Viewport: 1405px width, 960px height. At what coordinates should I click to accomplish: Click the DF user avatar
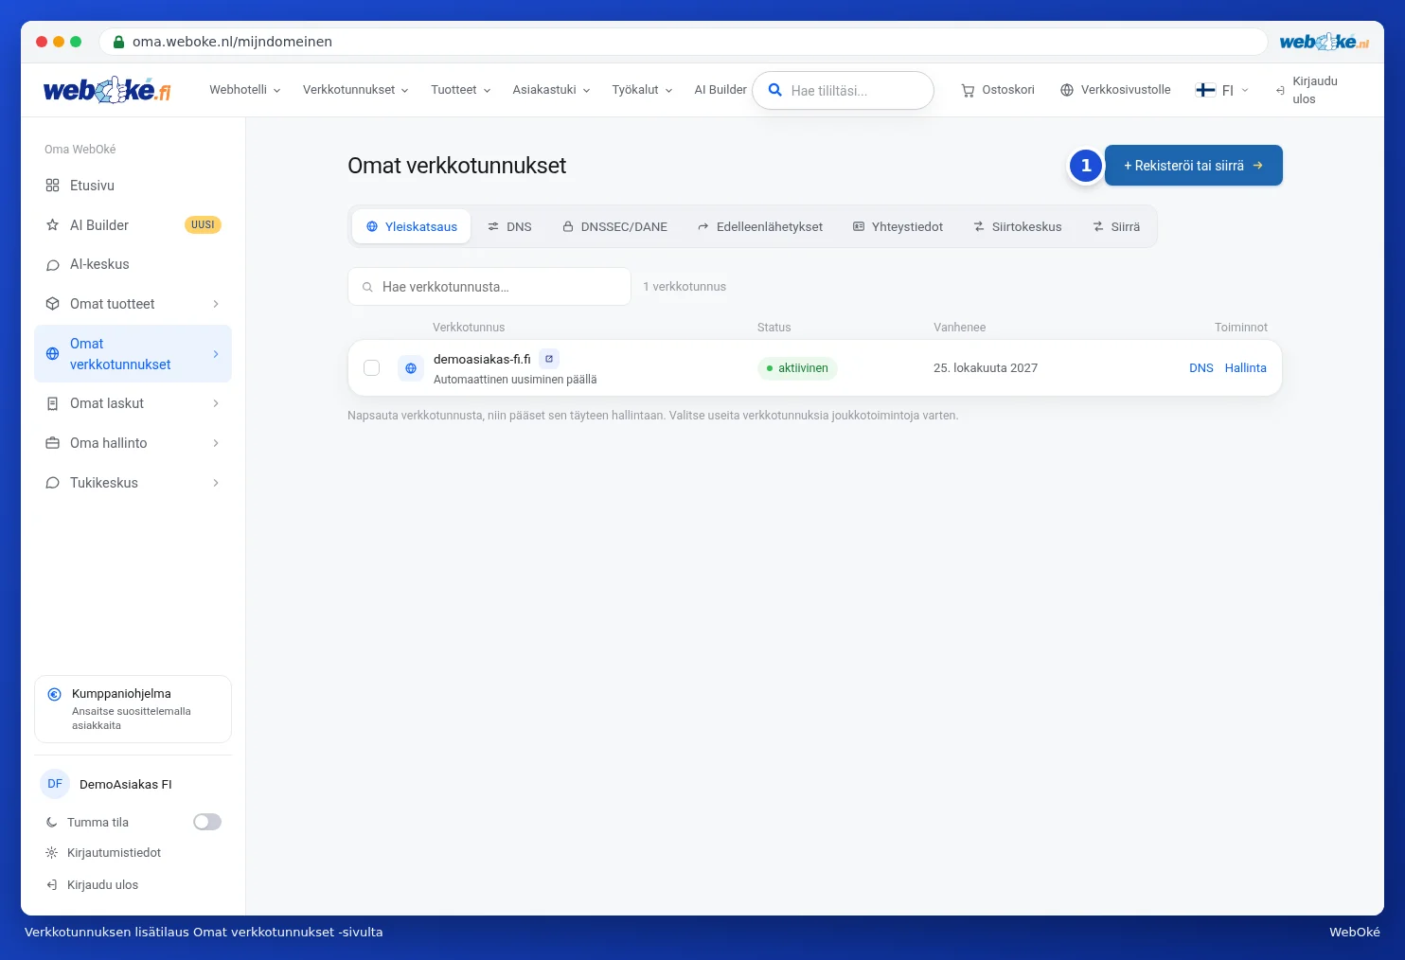click(55, 784)
